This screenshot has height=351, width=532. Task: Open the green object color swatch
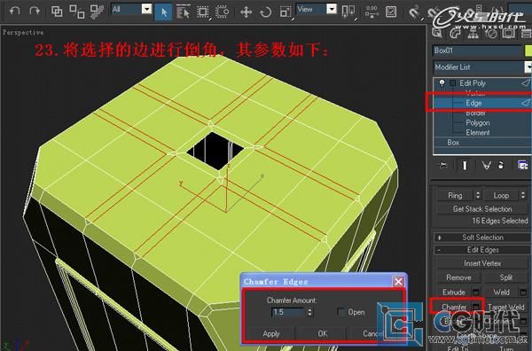click(x=528, y=51)
